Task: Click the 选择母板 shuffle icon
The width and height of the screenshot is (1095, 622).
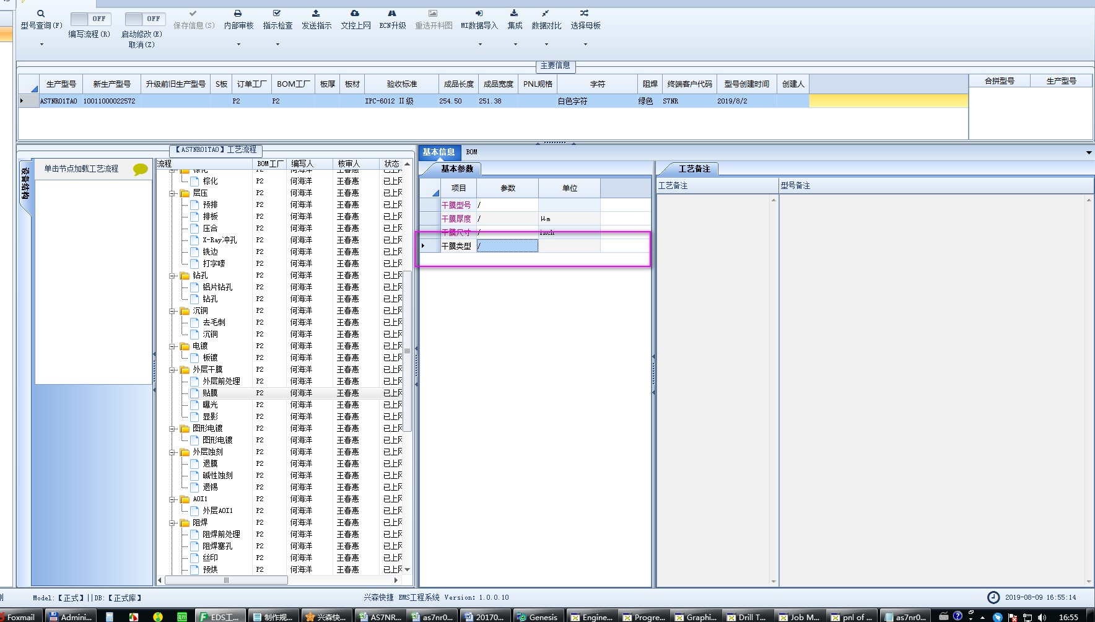Action: tap(585, 13)
